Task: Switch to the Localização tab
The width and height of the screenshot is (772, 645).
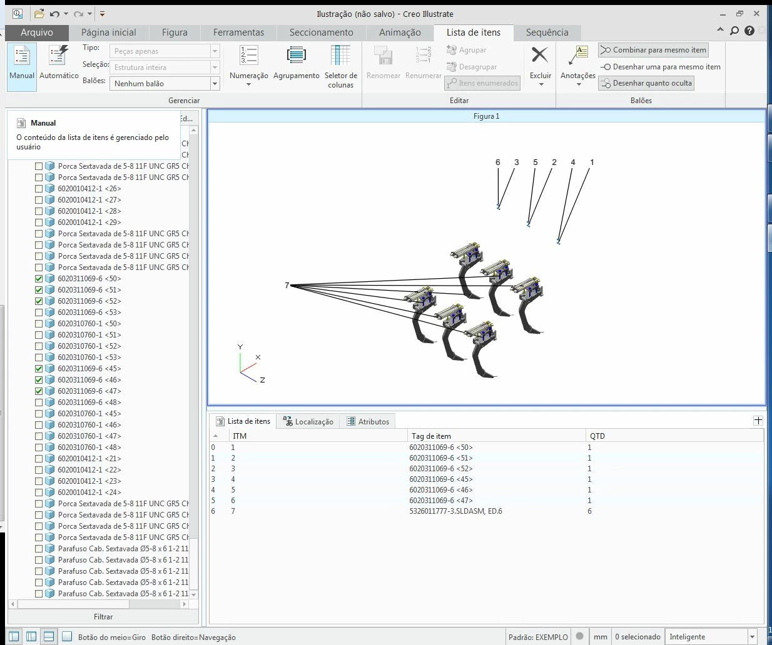Action: (x=308, y=421)
